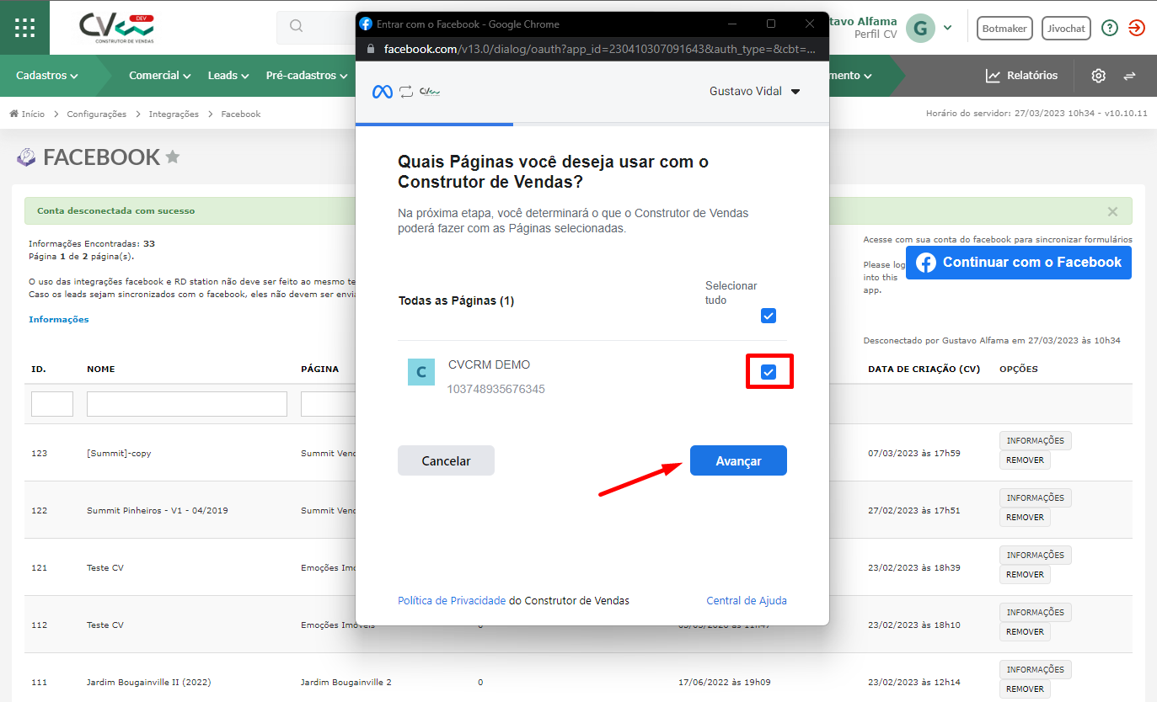Select Jardim Bougainville II (2022) name
This screenshot has width=1157, height=702.
point(148,682)
